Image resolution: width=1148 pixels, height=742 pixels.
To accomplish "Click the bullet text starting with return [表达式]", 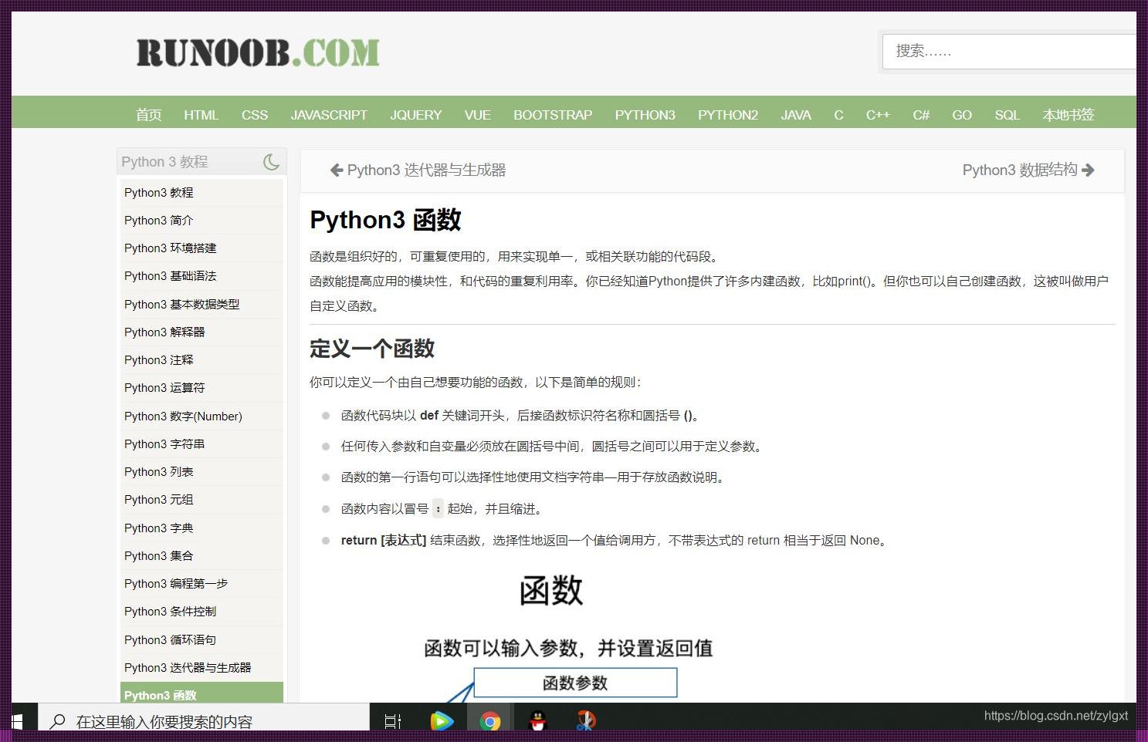I will coord(615,540).
